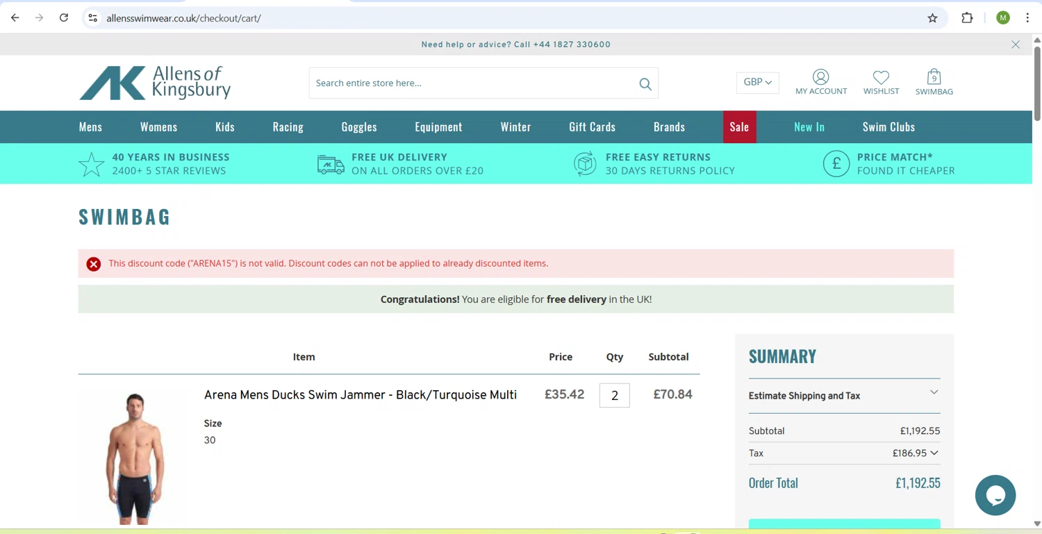
Task: Click the page vertical scrollbar
Action: point(1036,83)
